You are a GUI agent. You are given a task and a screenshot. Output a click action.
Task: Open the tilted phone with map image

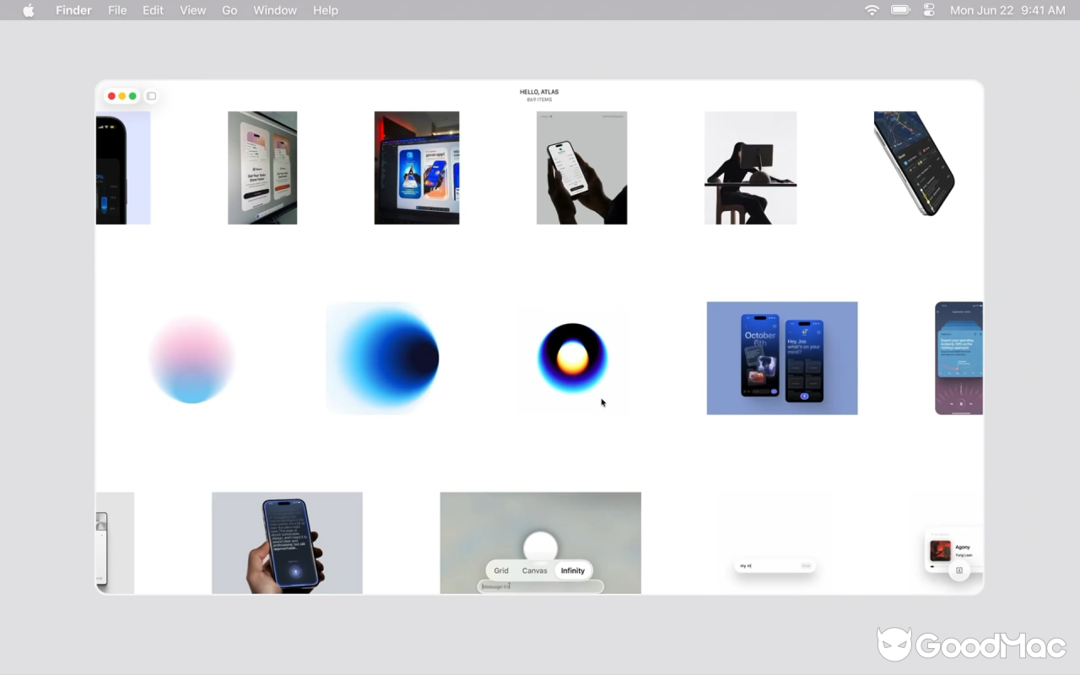[914, 163]
